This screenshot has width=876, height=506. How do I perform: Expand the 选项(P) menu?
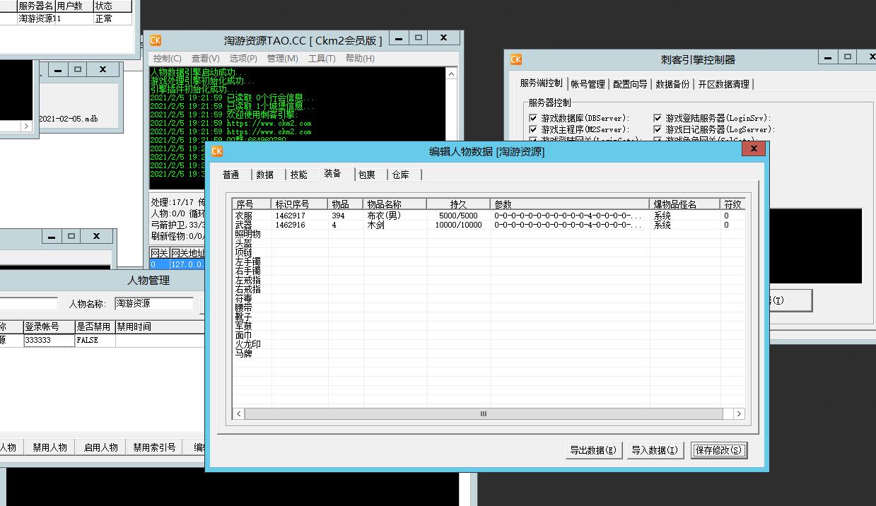(x=243, y=59)
